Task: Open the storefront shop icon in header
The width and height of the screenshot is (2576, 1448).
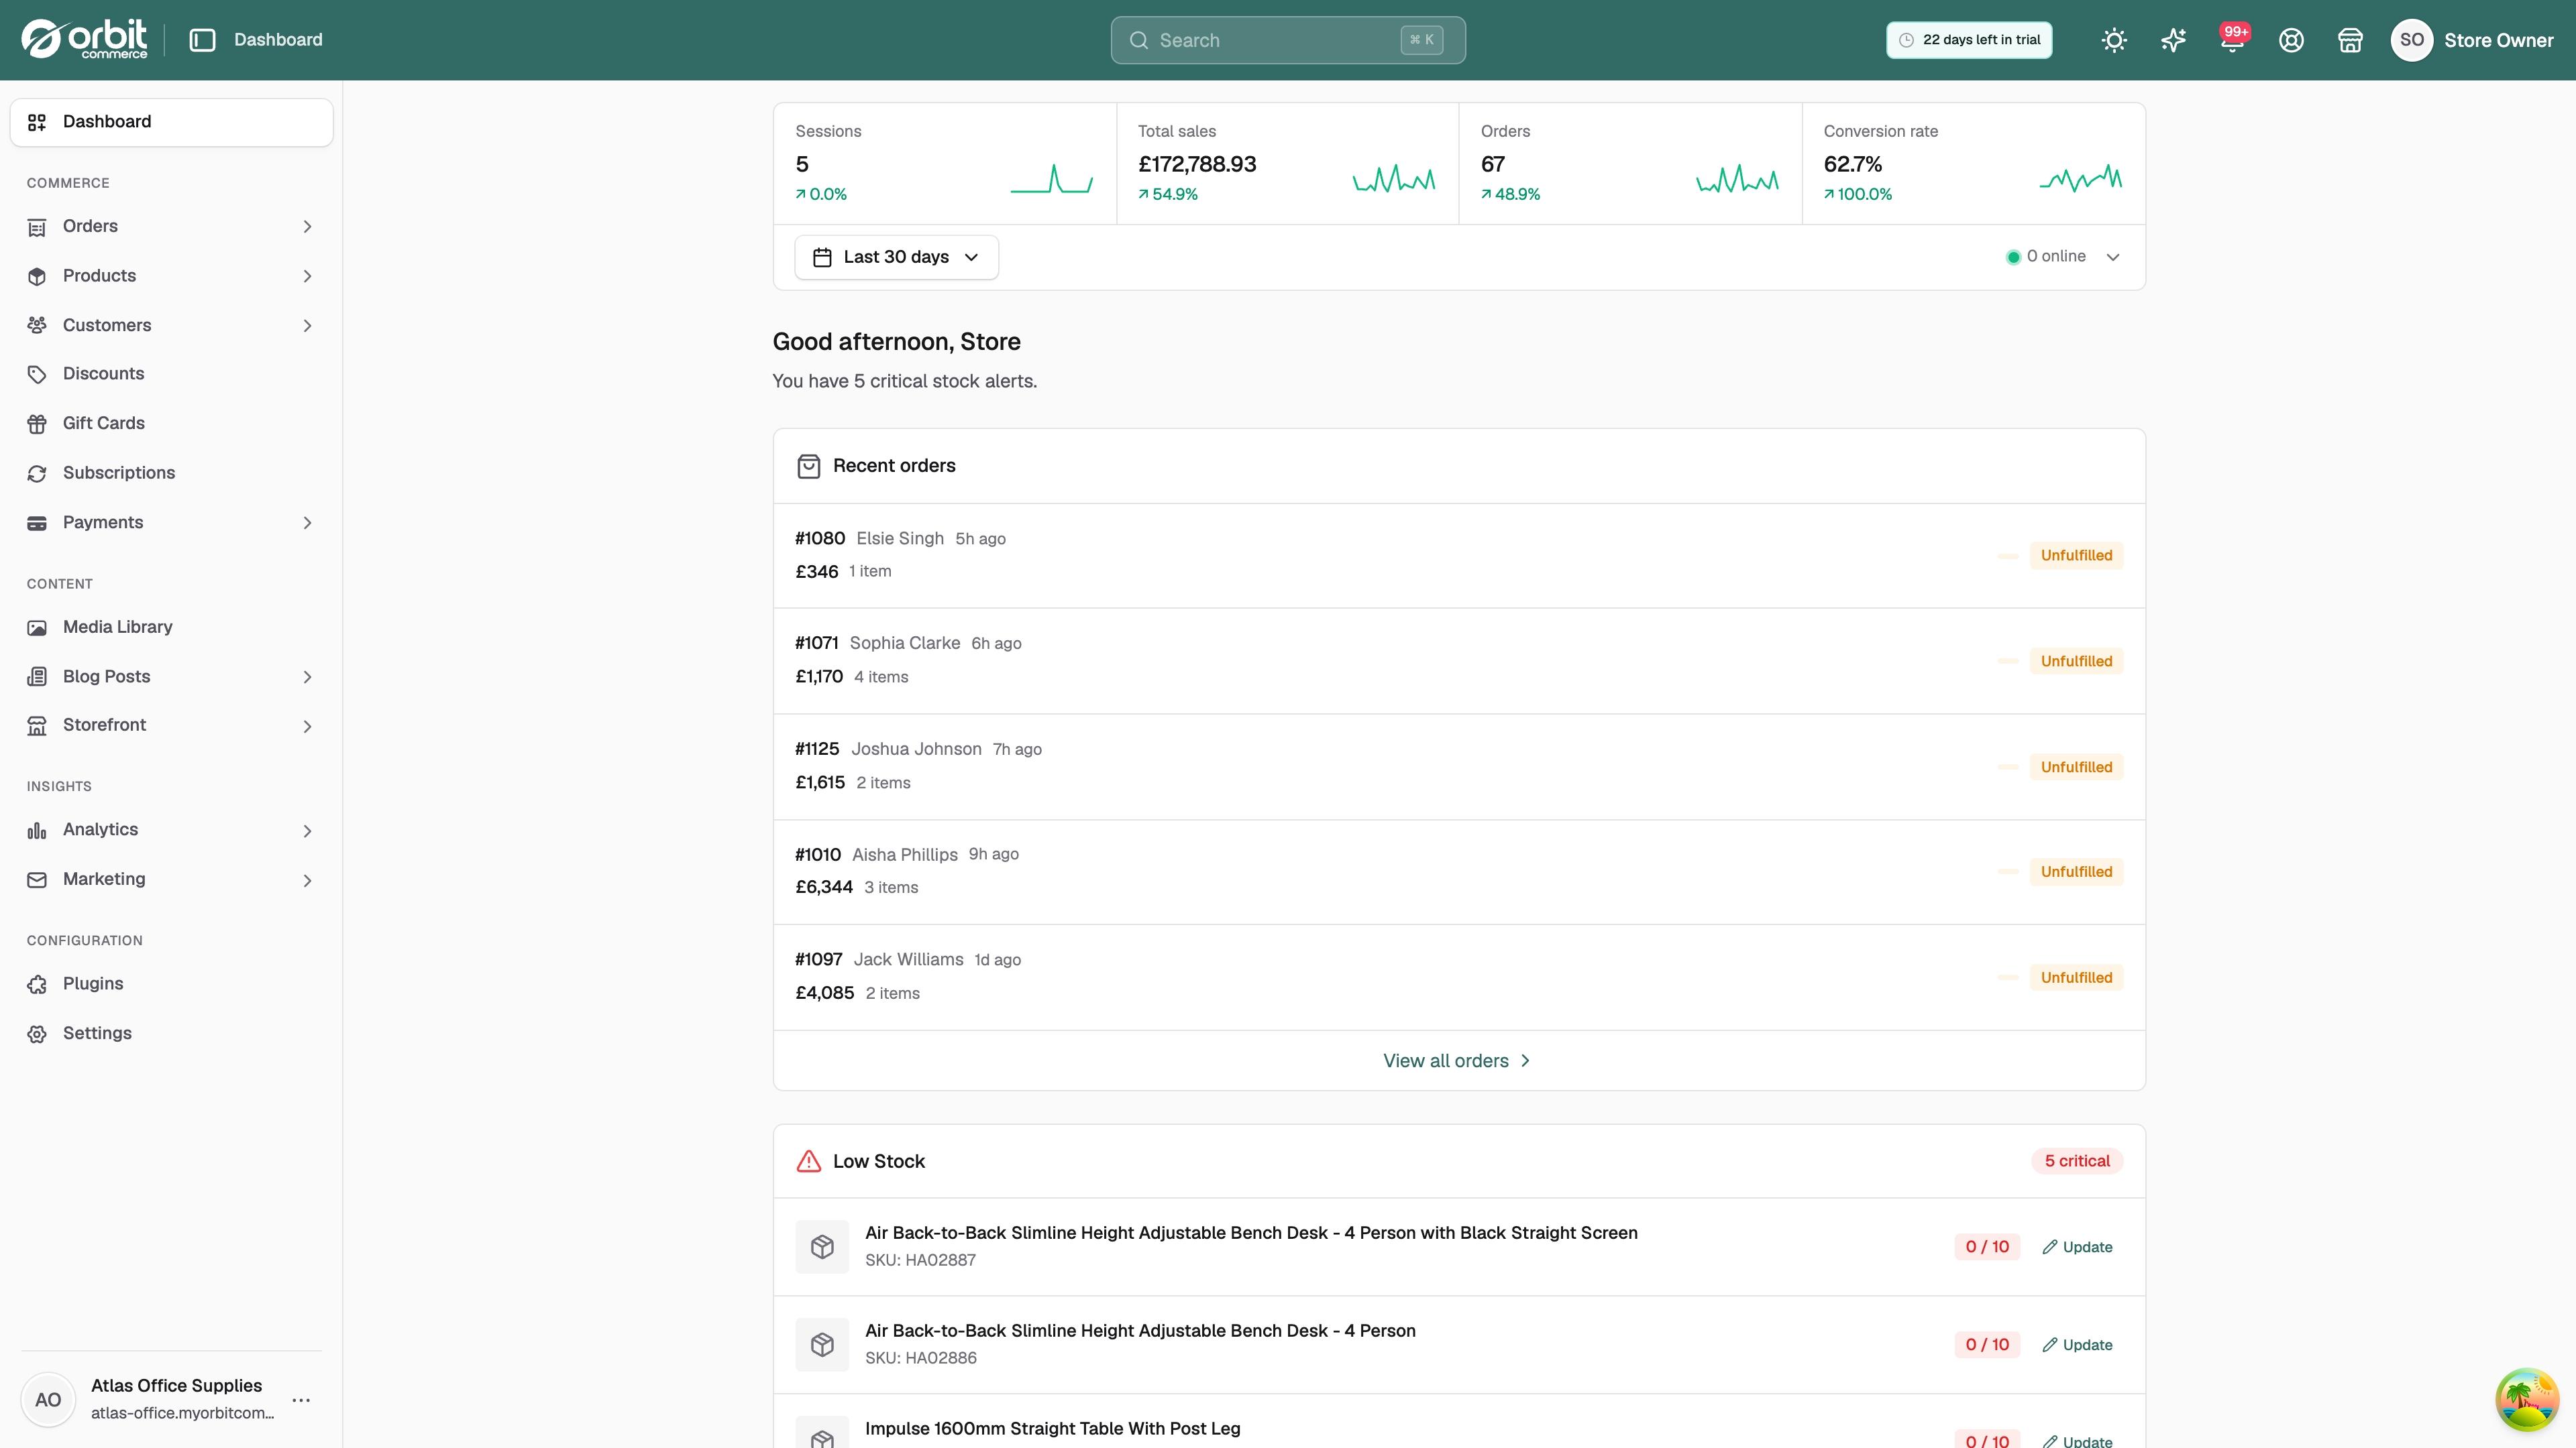Action: [x=2350, y=40]
